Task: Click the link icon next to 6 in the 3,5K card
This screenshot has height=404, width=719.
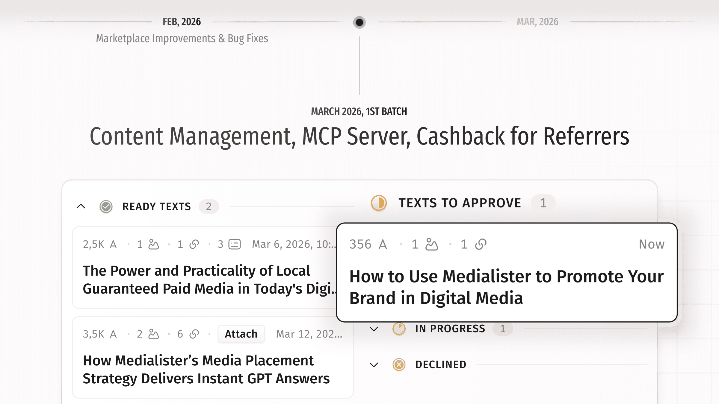Action: click(x=194, y=334)
